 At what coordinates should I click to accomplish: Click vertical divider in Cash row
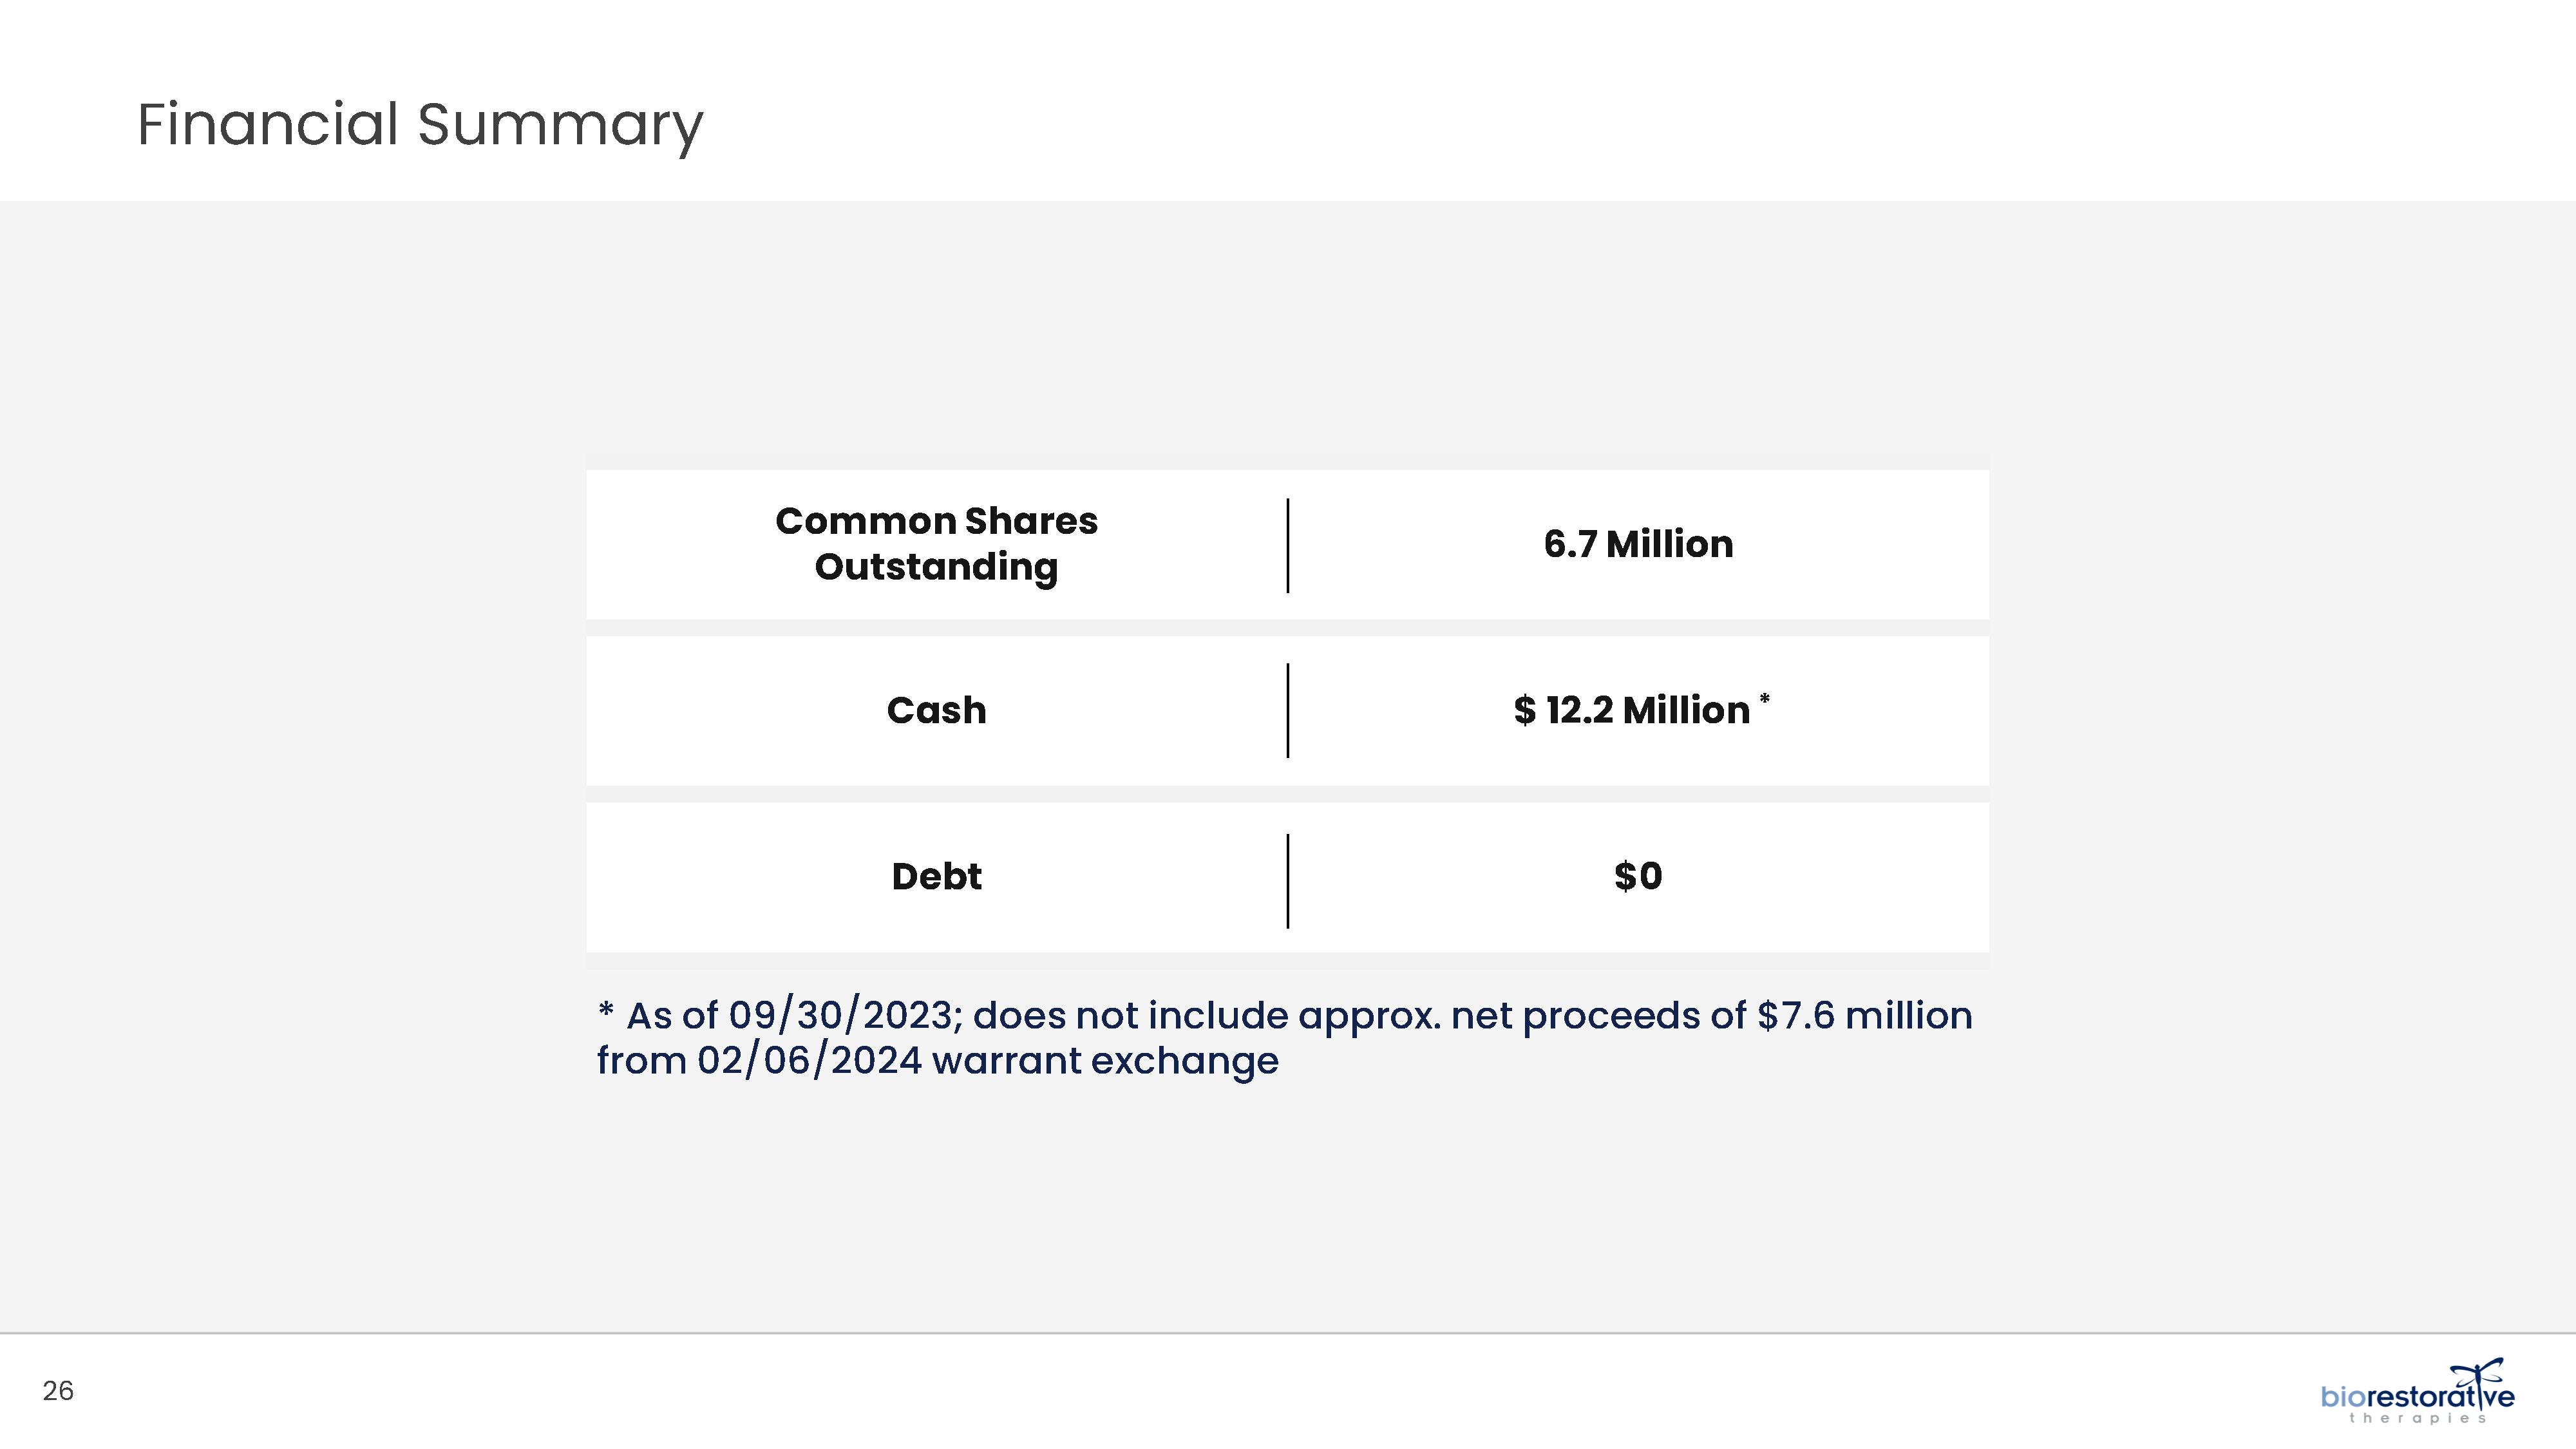[x=1288, y=711]
